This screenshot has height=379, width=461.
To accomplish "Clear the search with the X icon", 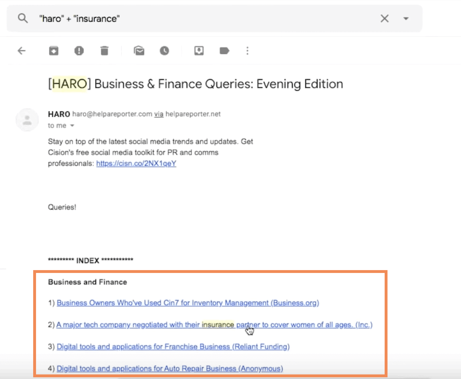I will click(x=385, y=19).
